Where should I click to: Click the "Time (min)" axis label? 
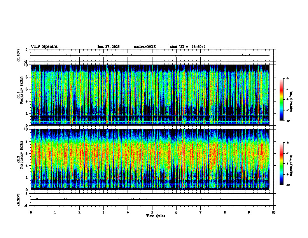click(x=156, y=216)
